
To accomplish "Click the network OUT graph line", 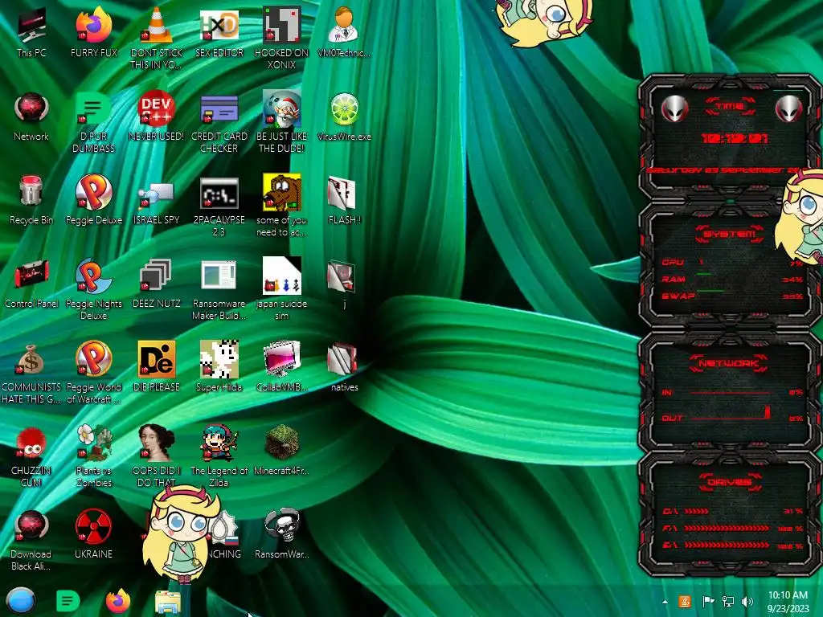I will pos(731,418).
